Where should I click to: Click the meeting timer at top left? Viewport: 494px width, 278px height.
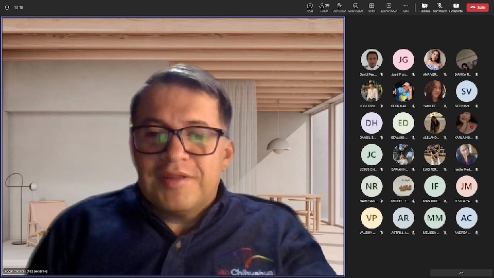[x=19, y=8]
